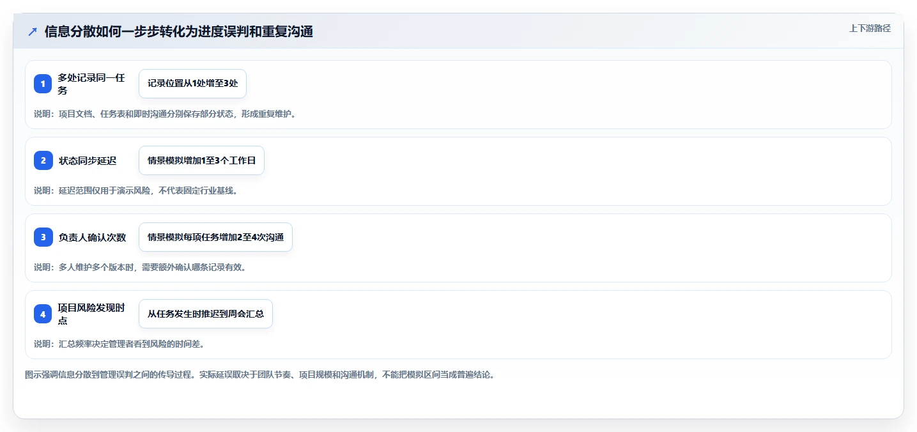Select the 记录位置从1处增至3处 pill
Image resolution: width=917 pixels, height=432 pixels.
click(192, 84)
